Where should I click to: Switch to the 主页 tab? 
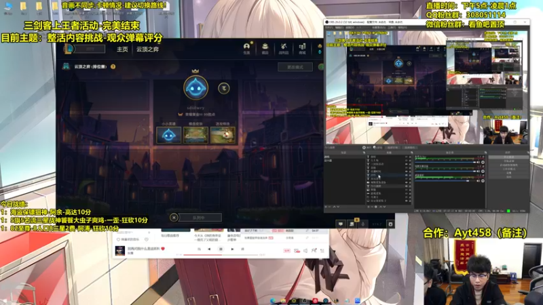[122, 49]
